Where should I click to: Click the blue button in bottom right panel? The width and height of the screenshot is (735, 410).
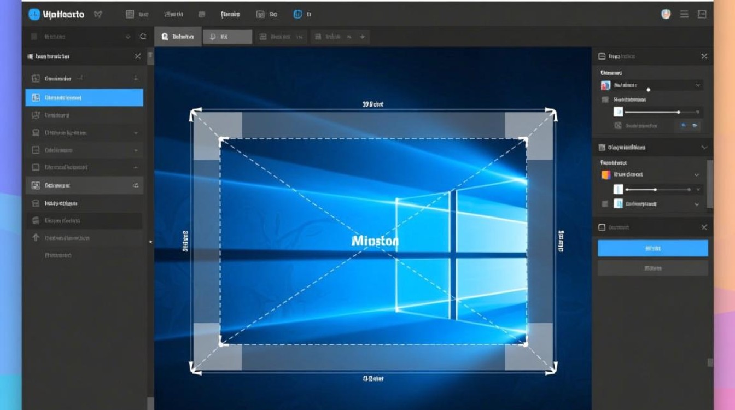(652, 248)
